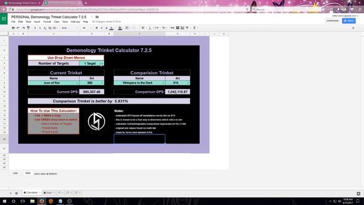
Task: Click the Comments button
Action: click(333, 20)
